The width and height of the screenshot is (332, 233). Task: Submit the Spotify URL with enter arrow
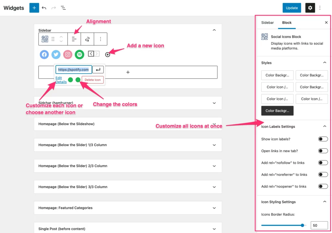(98, 69)
